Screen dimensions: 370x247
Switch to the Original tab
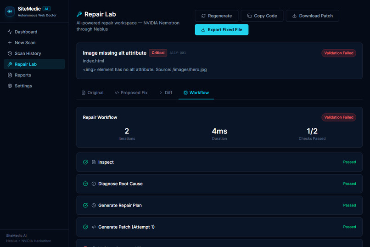tap(93, 92)
